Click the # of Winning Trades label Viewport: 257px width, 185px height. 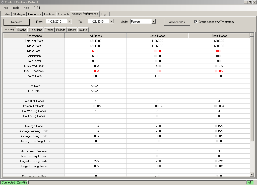tap(34, 111)
